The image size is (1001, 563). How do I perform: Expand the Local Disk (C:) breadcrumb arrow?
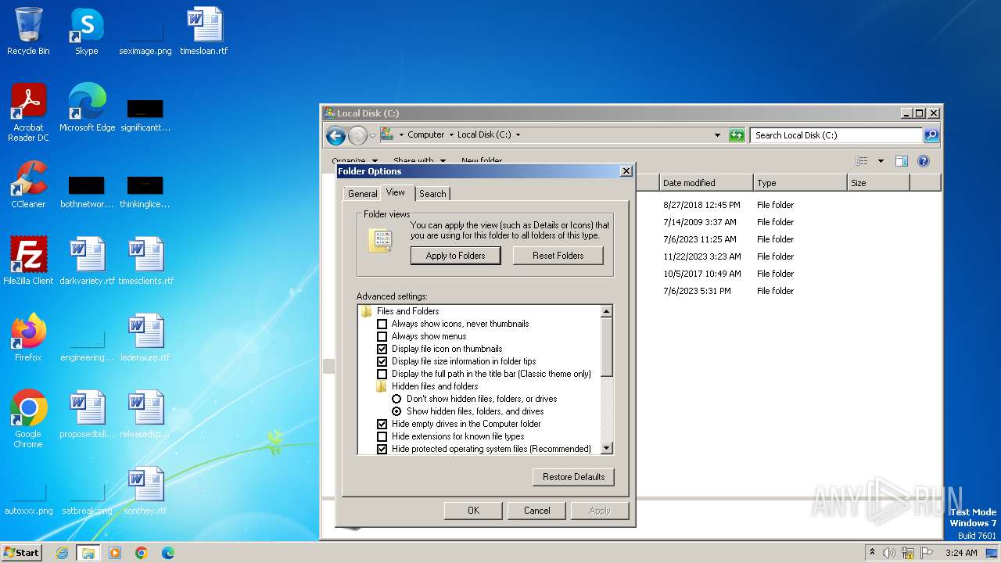[x=518, y=135]
